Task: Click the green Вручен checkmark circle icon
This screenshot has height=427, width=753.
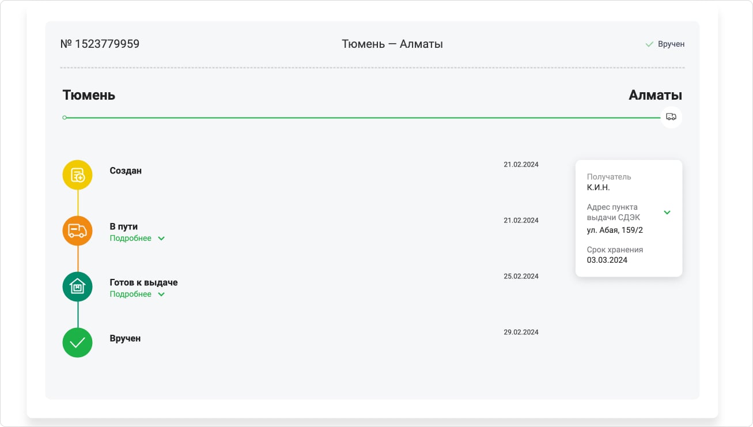Action: (x=77, y=342)
